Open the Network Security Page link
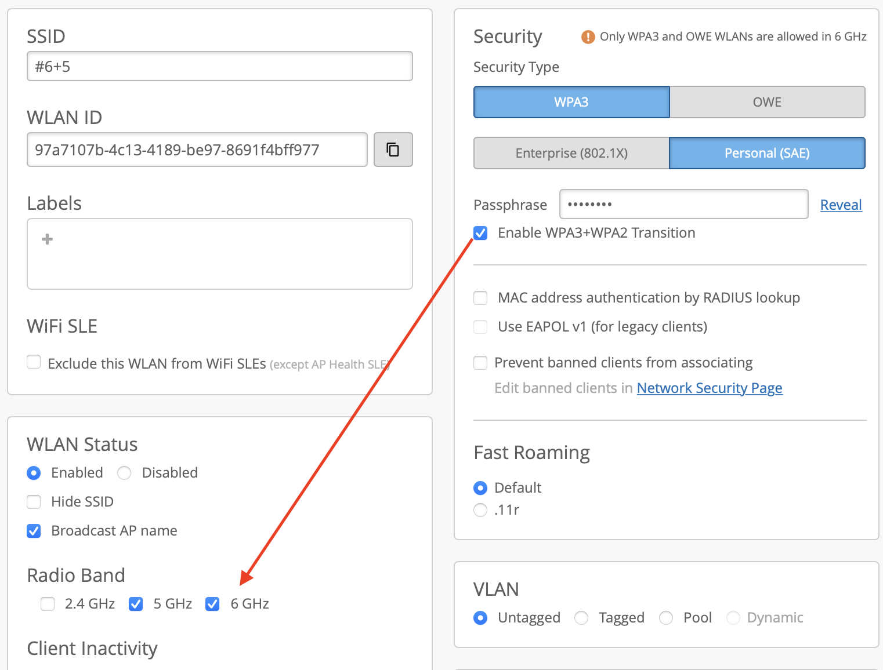883x670 pixels. click(709, 388)
